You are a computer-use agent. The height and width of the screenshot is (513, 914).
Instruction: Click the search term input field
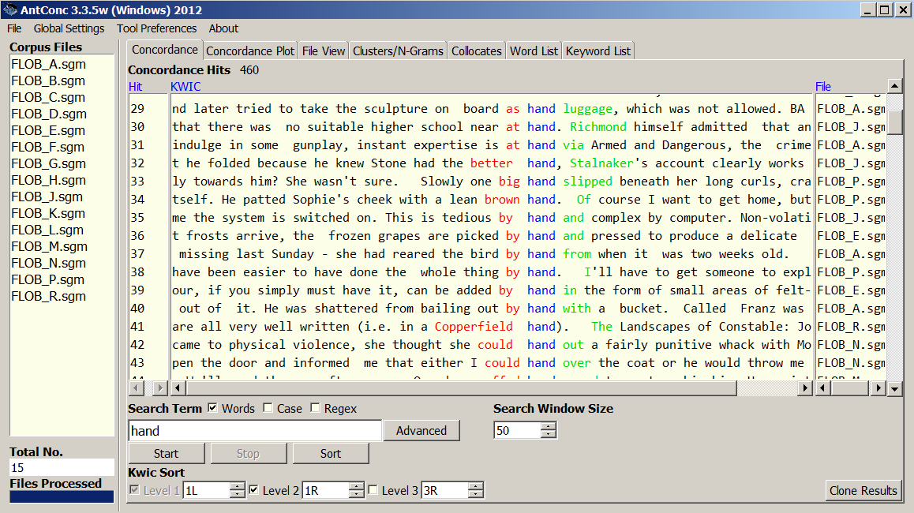click(x=254, y=431)
